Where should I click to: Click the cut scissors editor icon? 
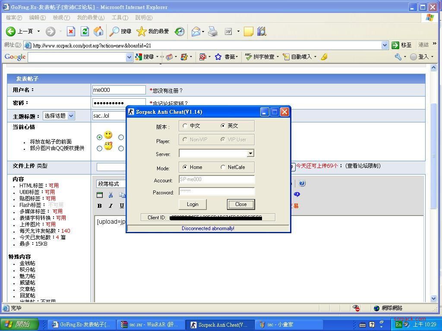click(x=111, y=195)
